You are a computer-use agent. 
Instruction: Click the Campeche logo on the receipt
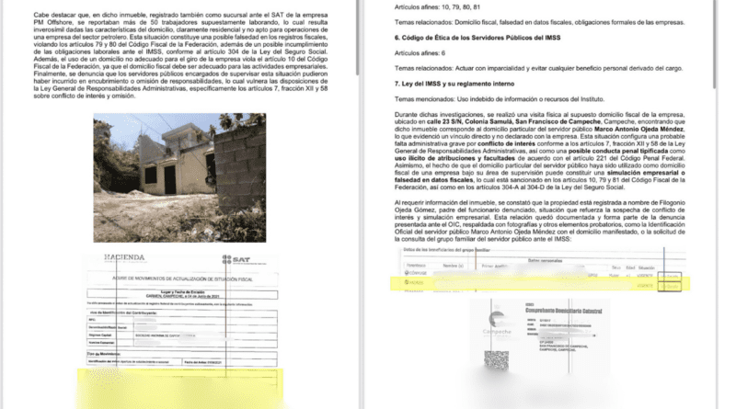click(x=496, y=323)
